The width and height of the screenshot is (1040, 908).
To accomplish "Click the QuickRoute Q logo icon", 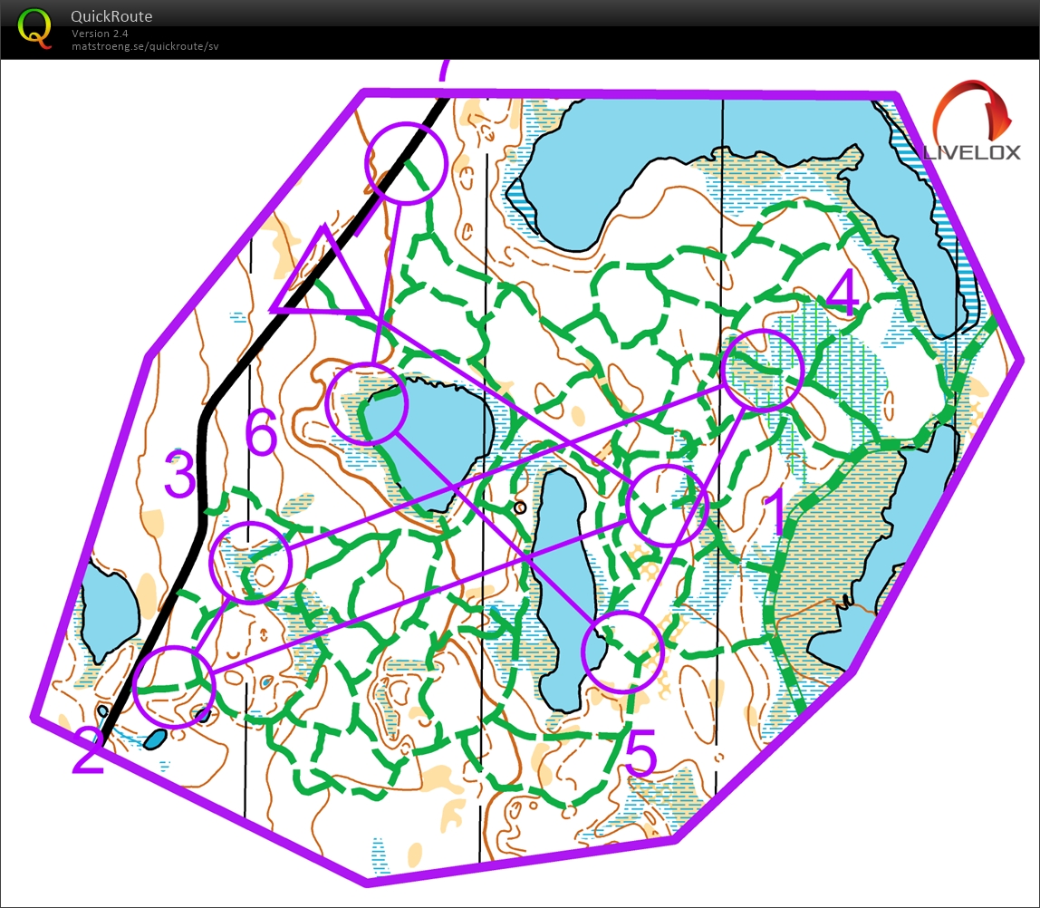I will (x=34, y=28).
